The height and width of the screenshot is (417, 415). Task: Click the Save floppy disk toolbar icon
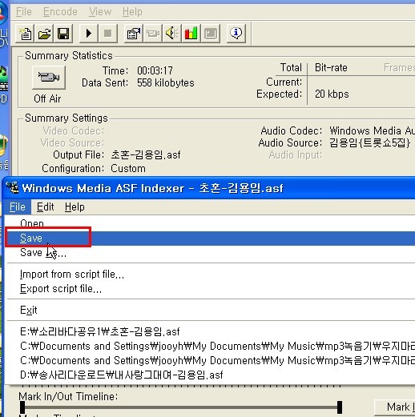tap(63, 34)
